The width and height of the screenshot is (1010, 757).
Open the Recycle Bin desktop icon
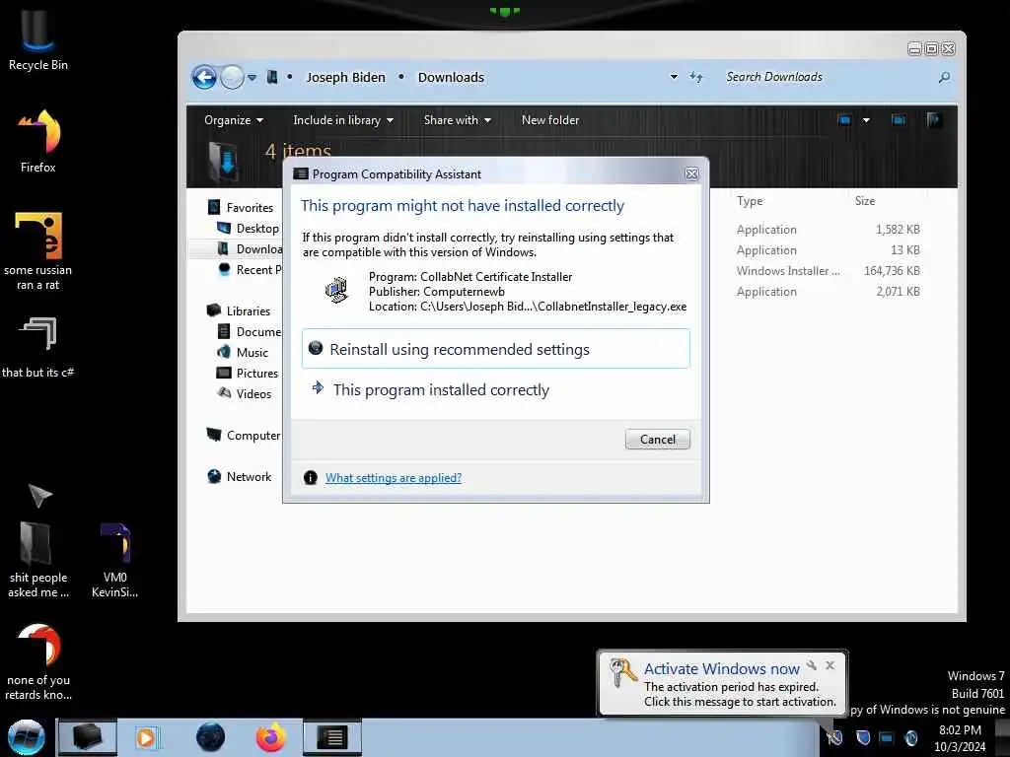38,39
